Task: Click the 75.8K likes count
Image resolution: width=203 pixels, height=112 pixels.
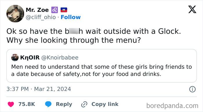Action: click(27, 104)
